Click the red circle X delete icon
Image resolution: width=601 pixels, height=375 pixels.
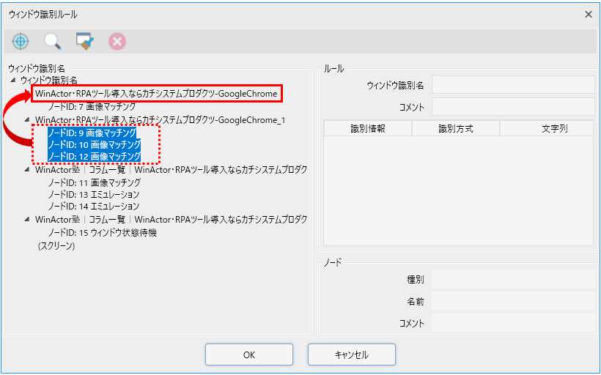pyautogui.click(x=117, y=42)
